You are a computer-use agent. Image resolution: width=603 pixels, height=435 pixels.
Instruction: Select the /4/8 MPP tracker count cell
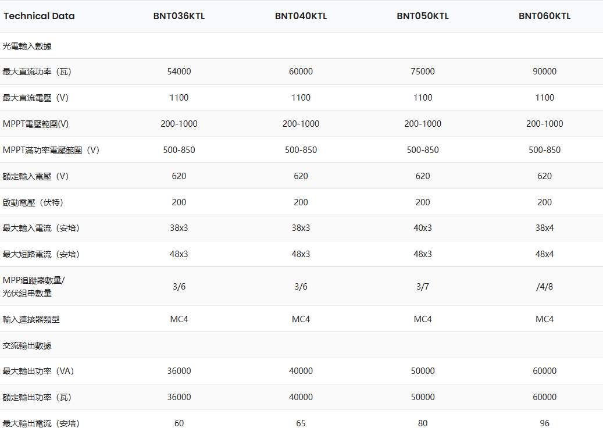(544, 287)
